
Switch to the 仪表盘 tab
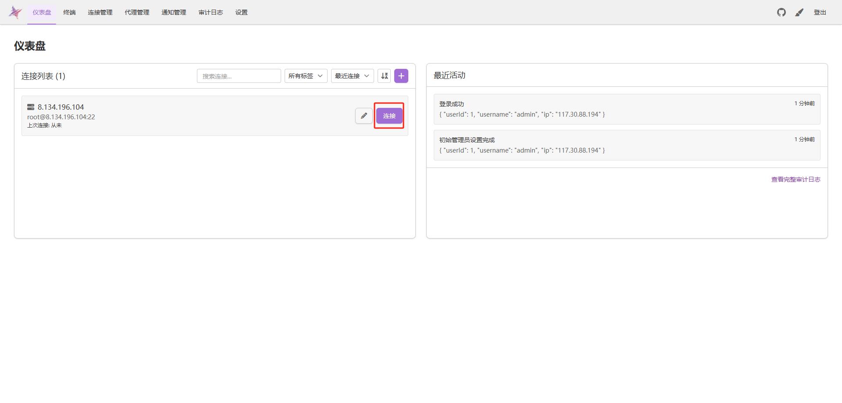[42, 12]
